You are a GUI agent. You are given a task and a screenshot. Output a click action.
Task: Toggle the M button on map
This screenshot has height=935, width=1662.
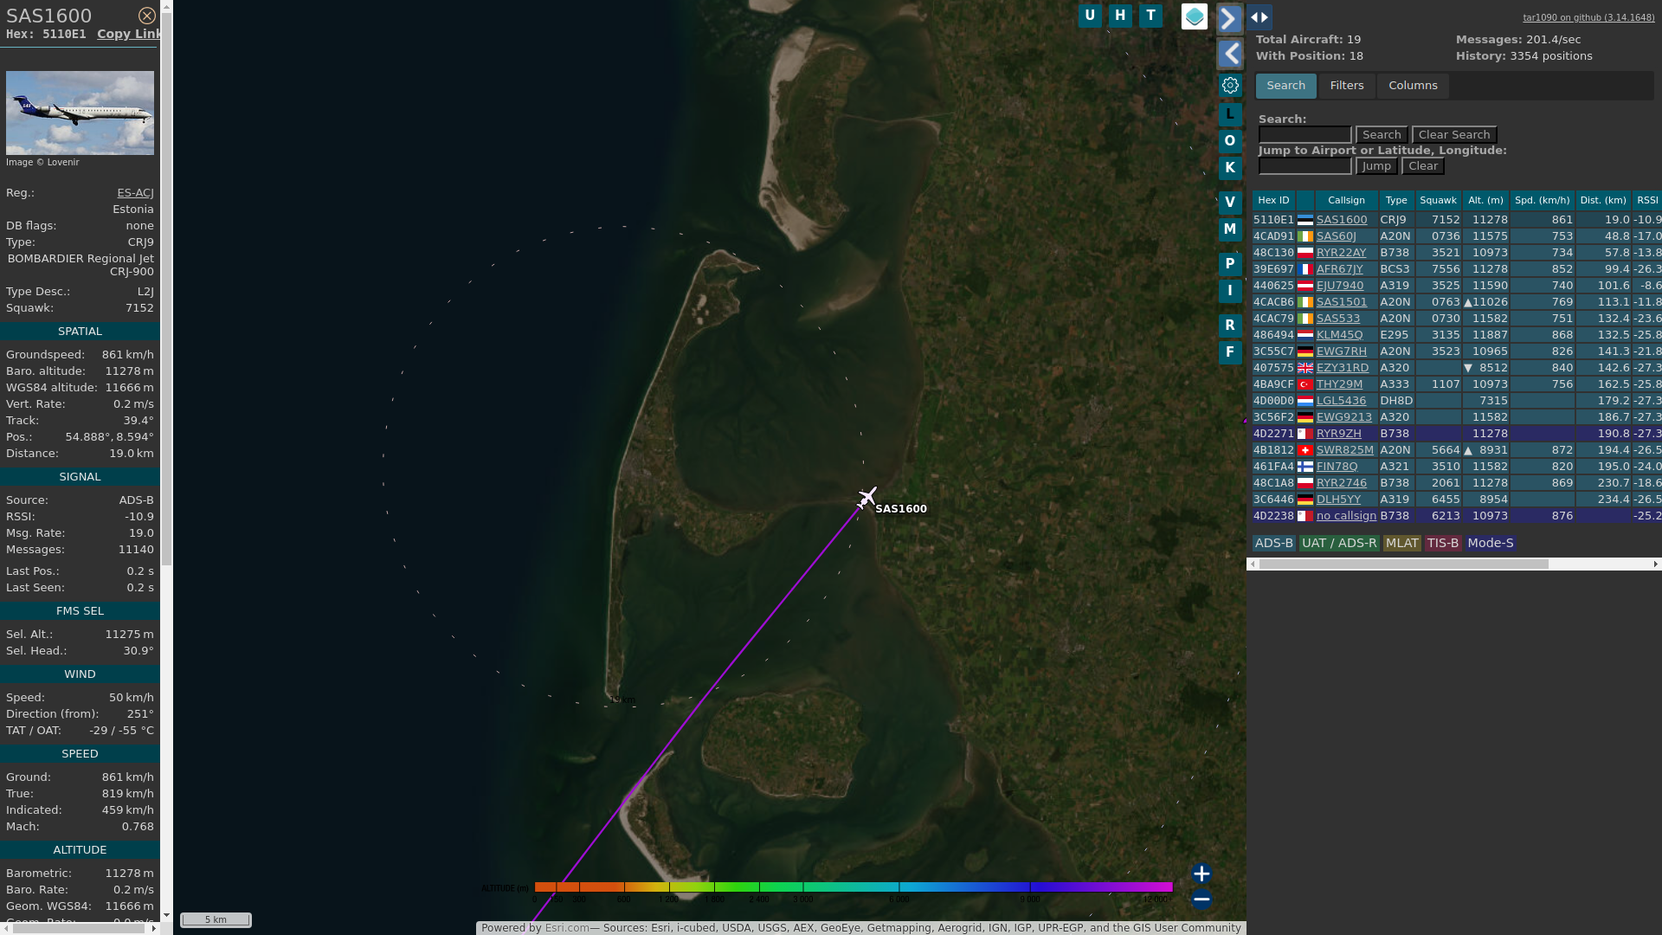[1230, 229]
